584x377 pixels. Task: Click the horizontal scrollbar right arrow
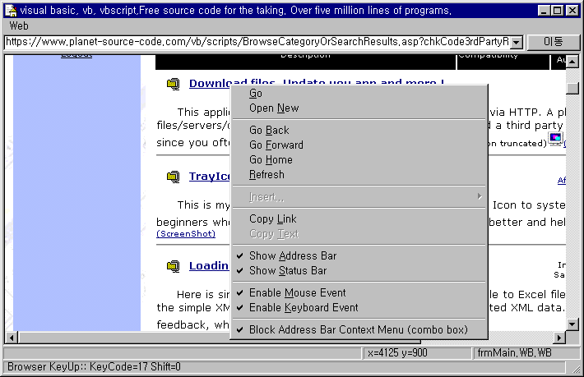[x=559, y=338]
